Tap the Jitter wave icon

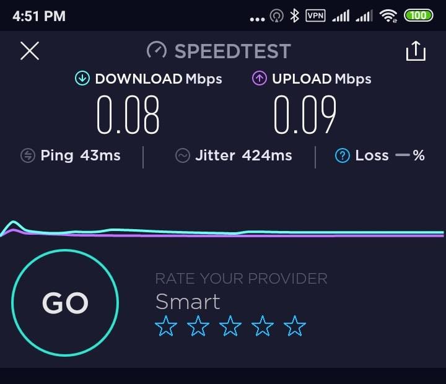pos(183,155)
